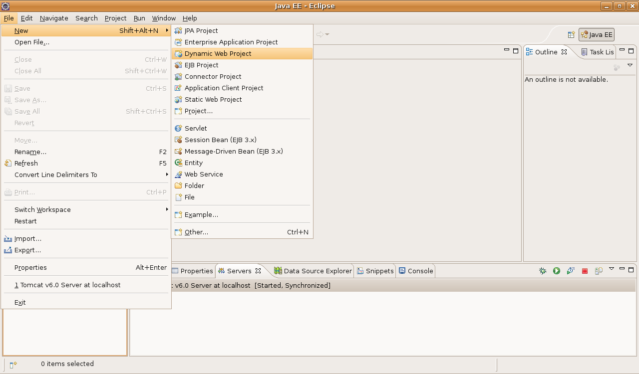Choose Other... in New submenu
Viewport: 639px width, 374px height.
click(x=242, y=232)
